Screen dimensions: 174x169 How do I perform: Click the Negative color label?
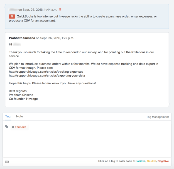point(163,161)
